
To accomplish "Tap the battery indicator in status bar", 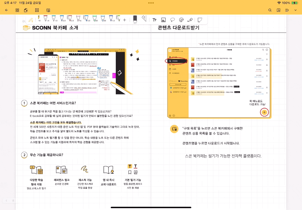I will pyautogui.click(x=294, y=3).
